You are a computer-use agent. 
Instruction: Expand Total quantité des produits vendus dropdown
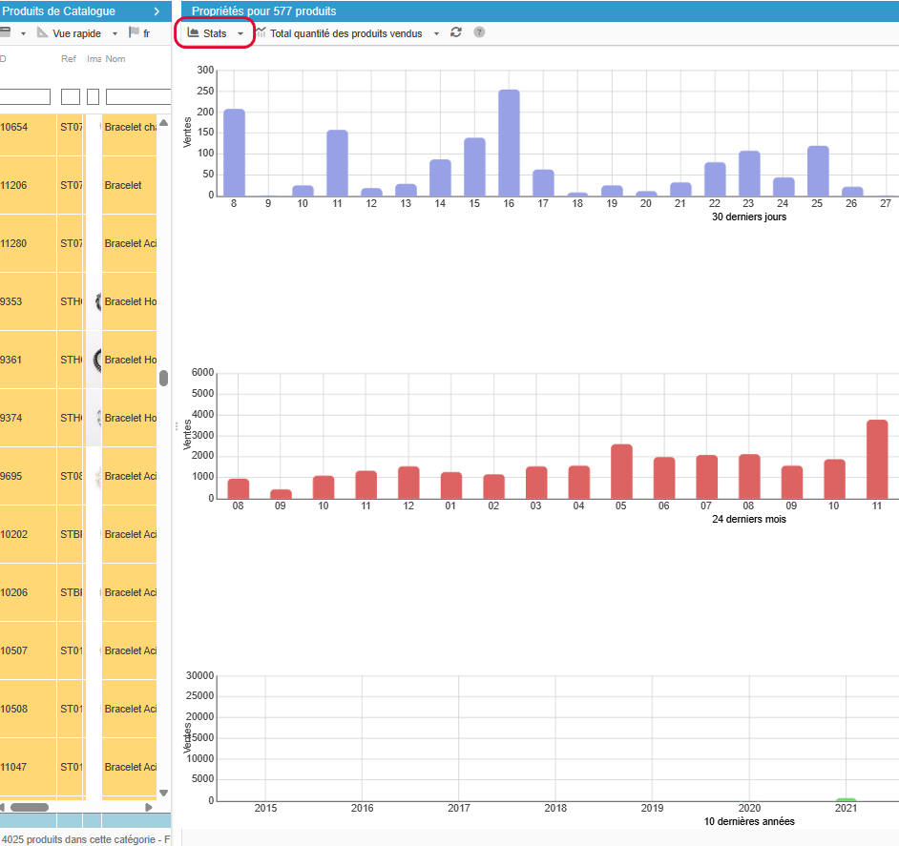[x=436, y=33]
